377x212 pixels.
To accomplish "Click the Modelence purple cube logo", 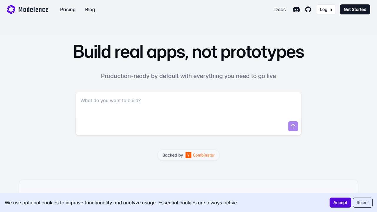I will click(11, 9).
